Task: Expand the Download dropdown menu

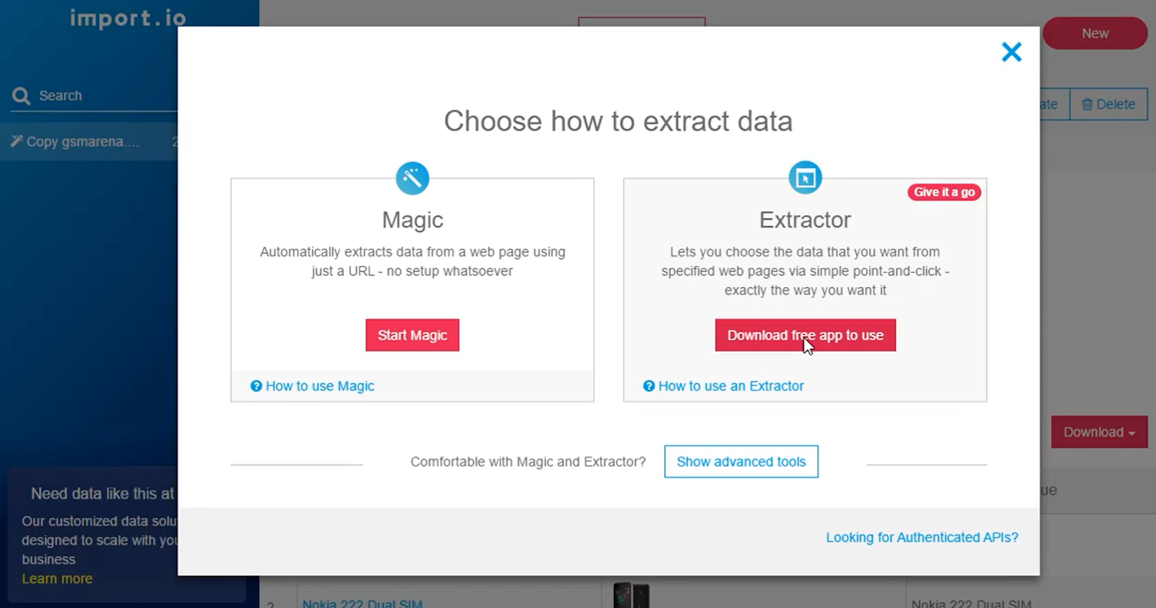Action: click(1098, 432)
